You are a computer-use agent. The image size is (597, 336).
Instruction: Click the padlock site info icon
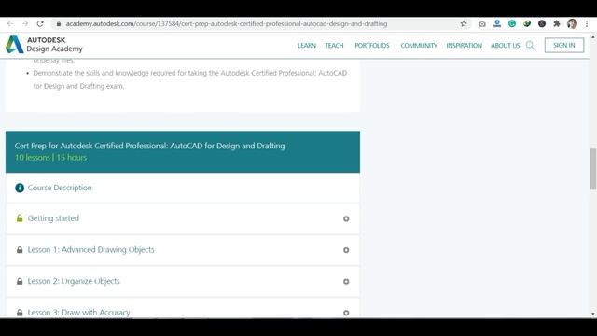point(58,23)
